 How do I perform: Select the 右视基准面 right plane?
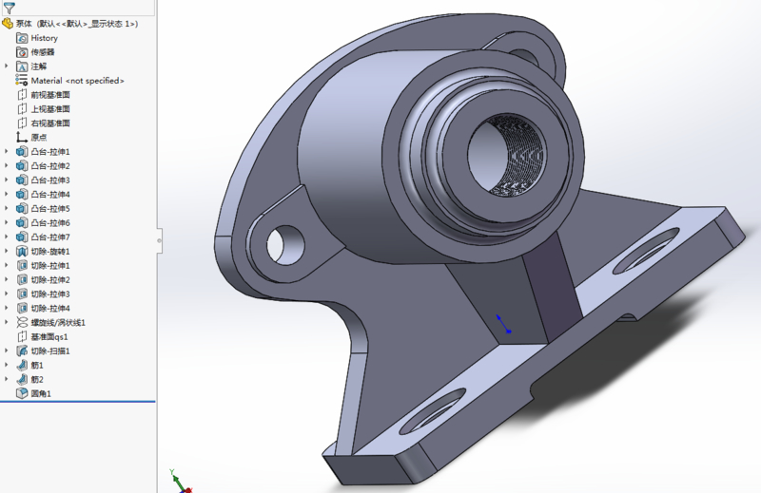tap(49, 123)
